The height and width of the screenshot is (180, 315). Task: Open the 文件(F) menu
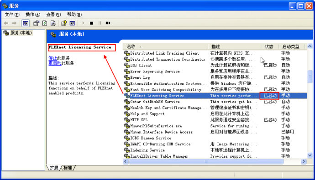click(12, 15)
